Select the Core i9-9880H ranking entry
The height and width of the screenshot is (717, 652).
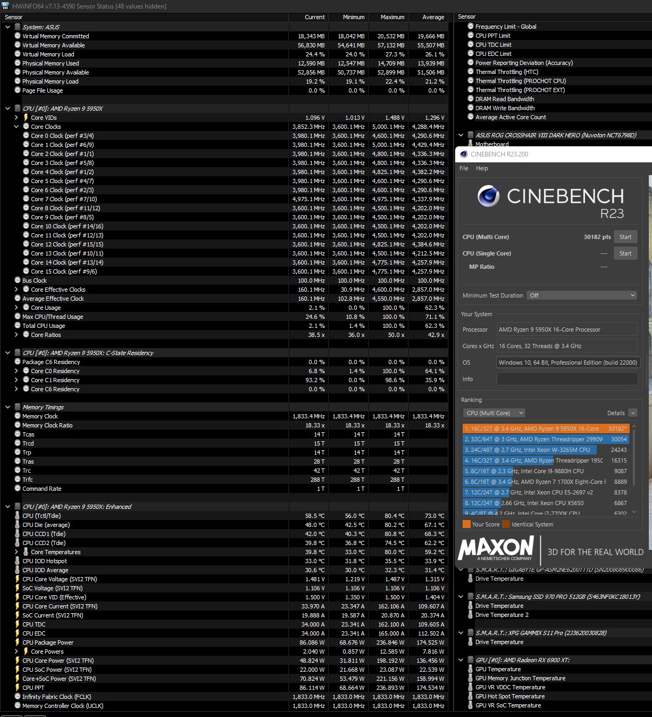[546, 471]
